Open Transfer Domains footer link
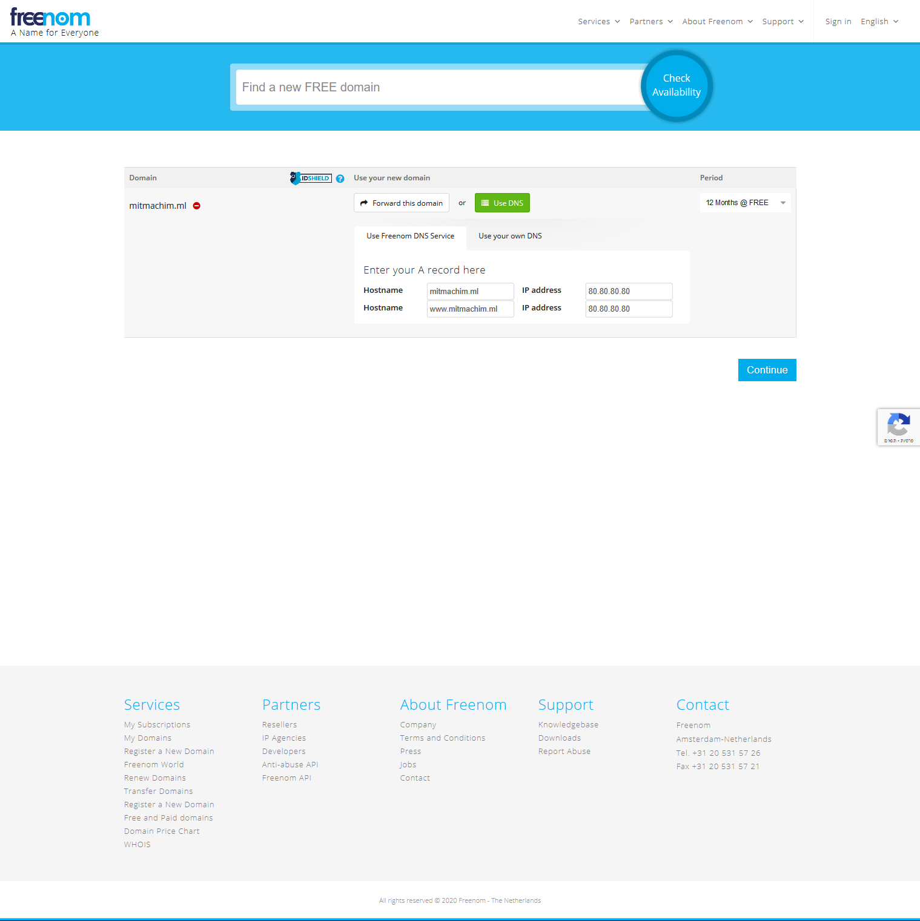 point(158,791)
